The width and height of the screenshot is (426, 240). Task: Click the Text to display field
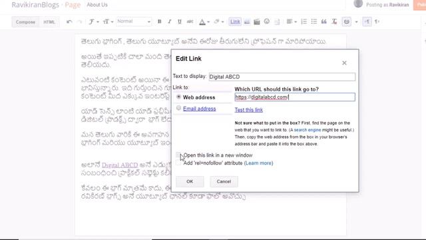[282, 77]
